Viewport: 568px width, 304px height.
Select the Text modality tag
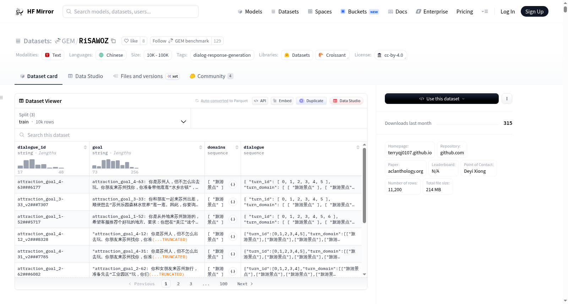(53, 55)
